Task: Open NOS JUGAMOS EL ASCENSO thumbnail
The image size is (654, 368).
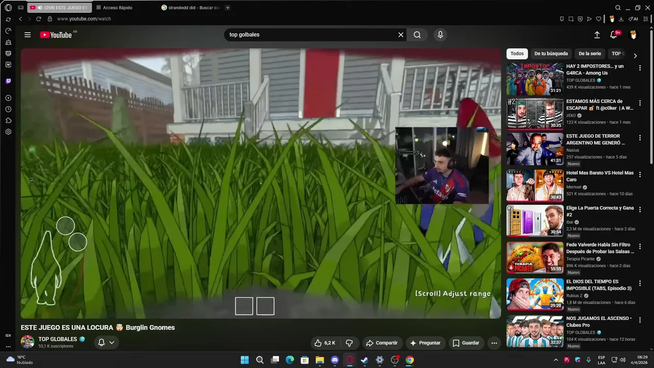Action: click(535, 332)
